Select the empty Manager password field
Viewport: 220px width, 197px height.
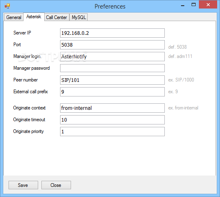112,68
